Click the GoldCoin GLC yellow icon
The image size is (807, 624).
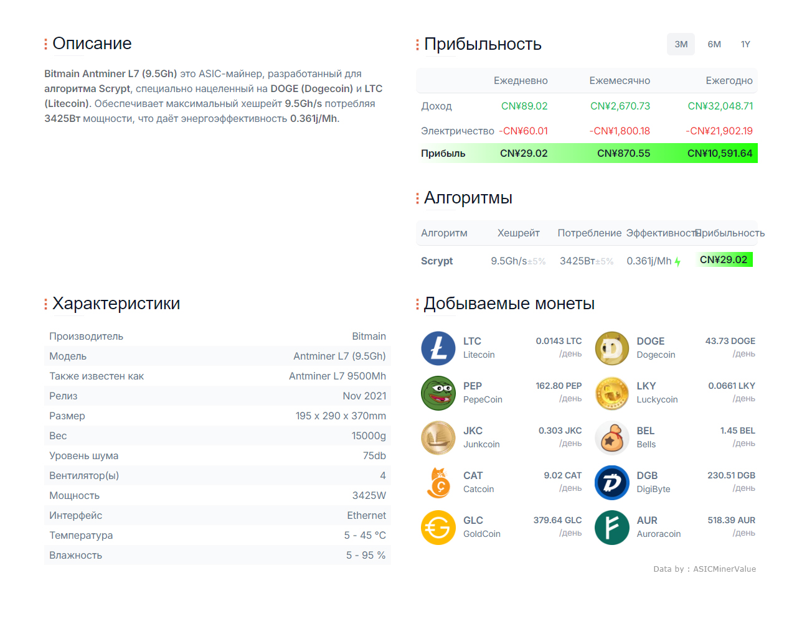[x=438, y=528]
